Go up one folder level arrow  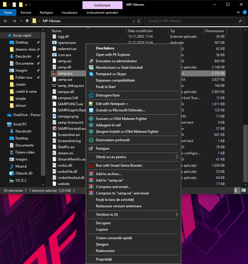27,21
